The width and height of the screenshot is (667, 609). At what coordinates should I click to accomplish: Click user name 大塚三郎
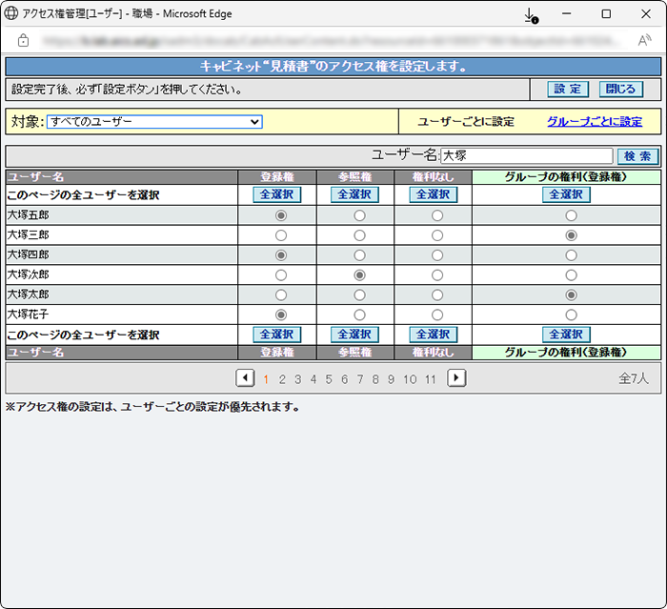coord(28,234)
